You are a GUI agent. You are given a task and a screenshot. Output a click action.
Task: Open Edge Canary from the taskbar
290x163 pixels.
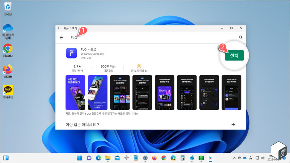coord(173,158)
